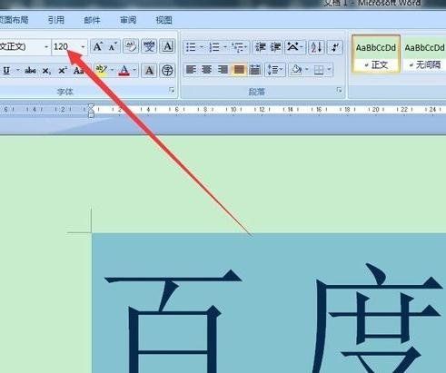
Task: Increase the paragraph indent
Action: (275, 47)
